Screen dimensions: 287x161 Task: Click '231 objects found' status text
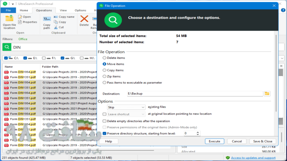[24, 158]
